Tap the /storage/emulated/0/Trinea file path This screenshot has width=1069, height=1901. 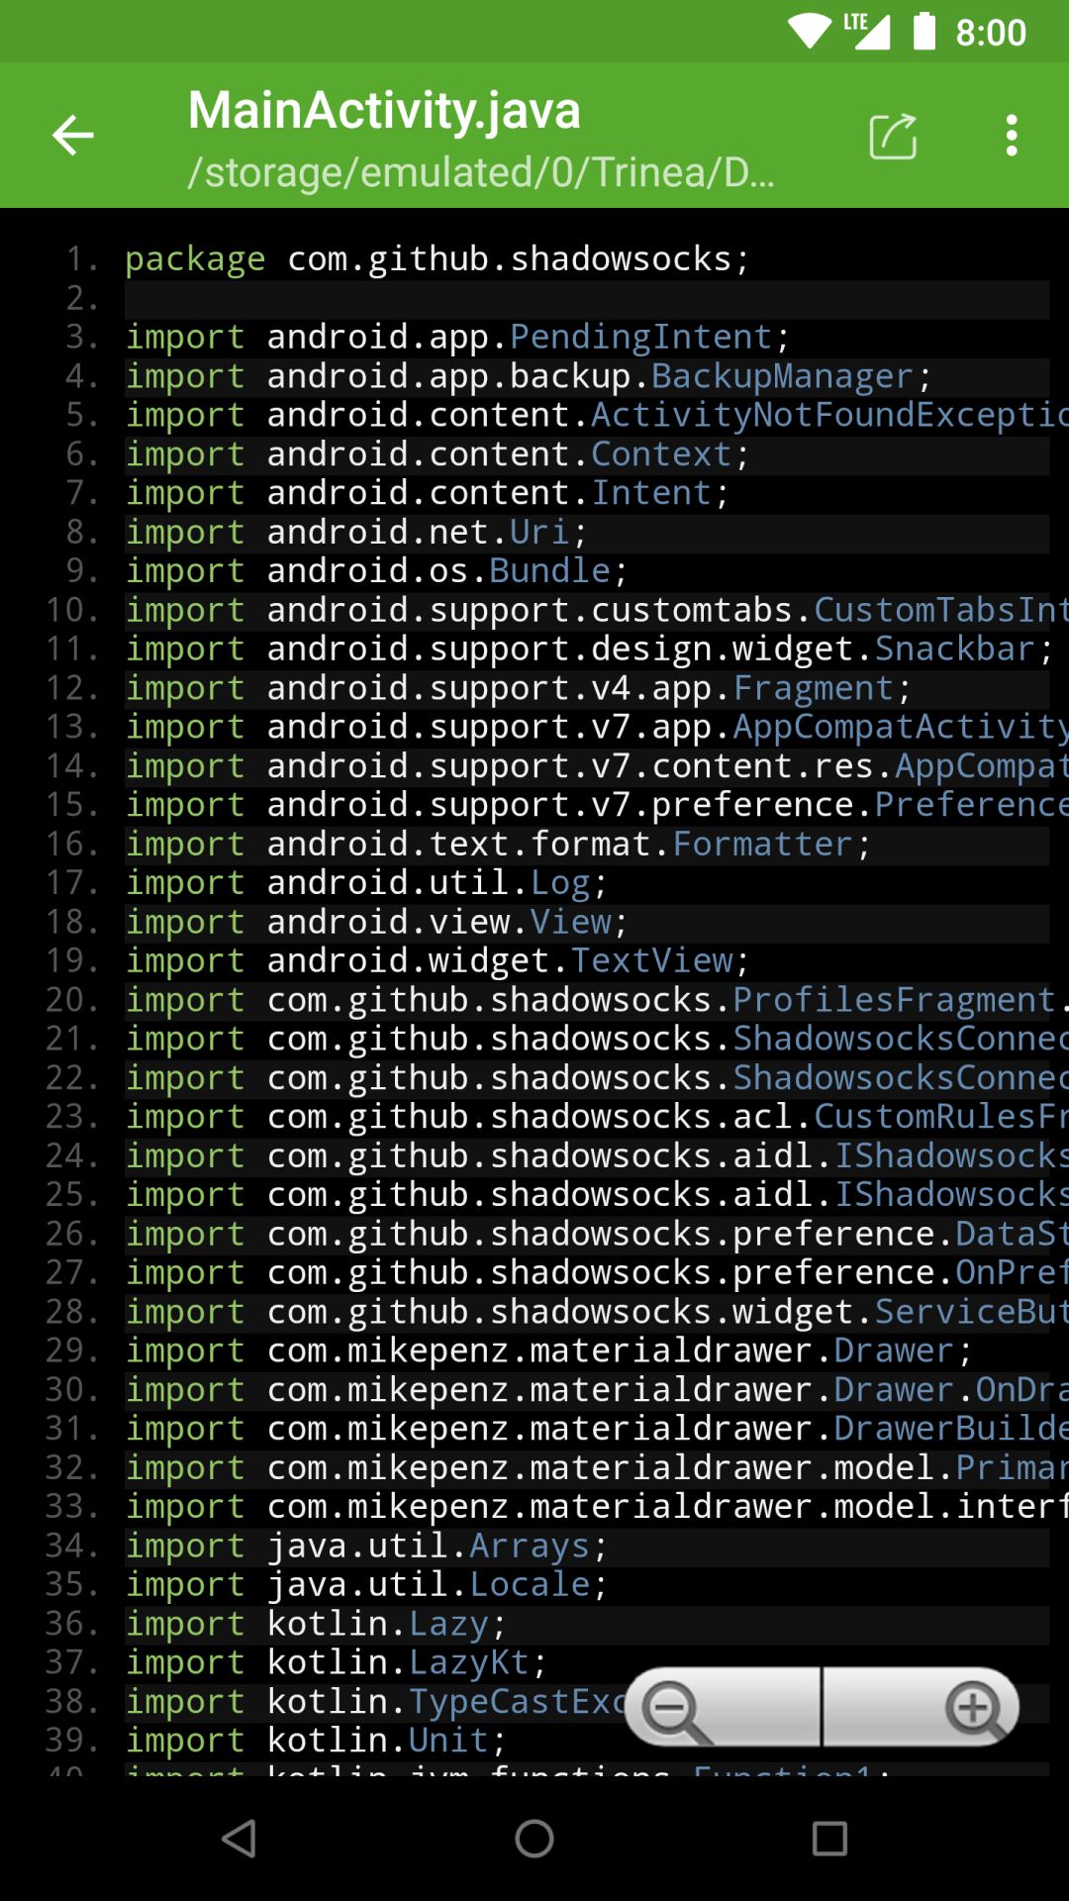point(481,172)
